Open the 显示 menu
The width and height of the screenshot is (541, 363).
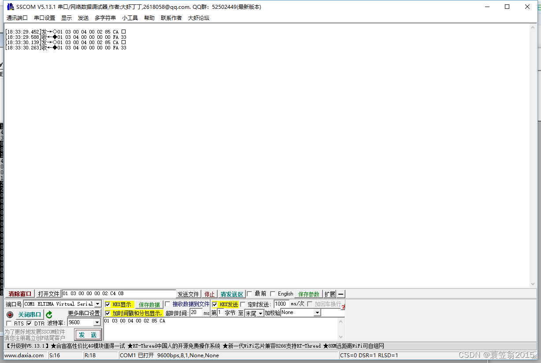pos(67,18)
